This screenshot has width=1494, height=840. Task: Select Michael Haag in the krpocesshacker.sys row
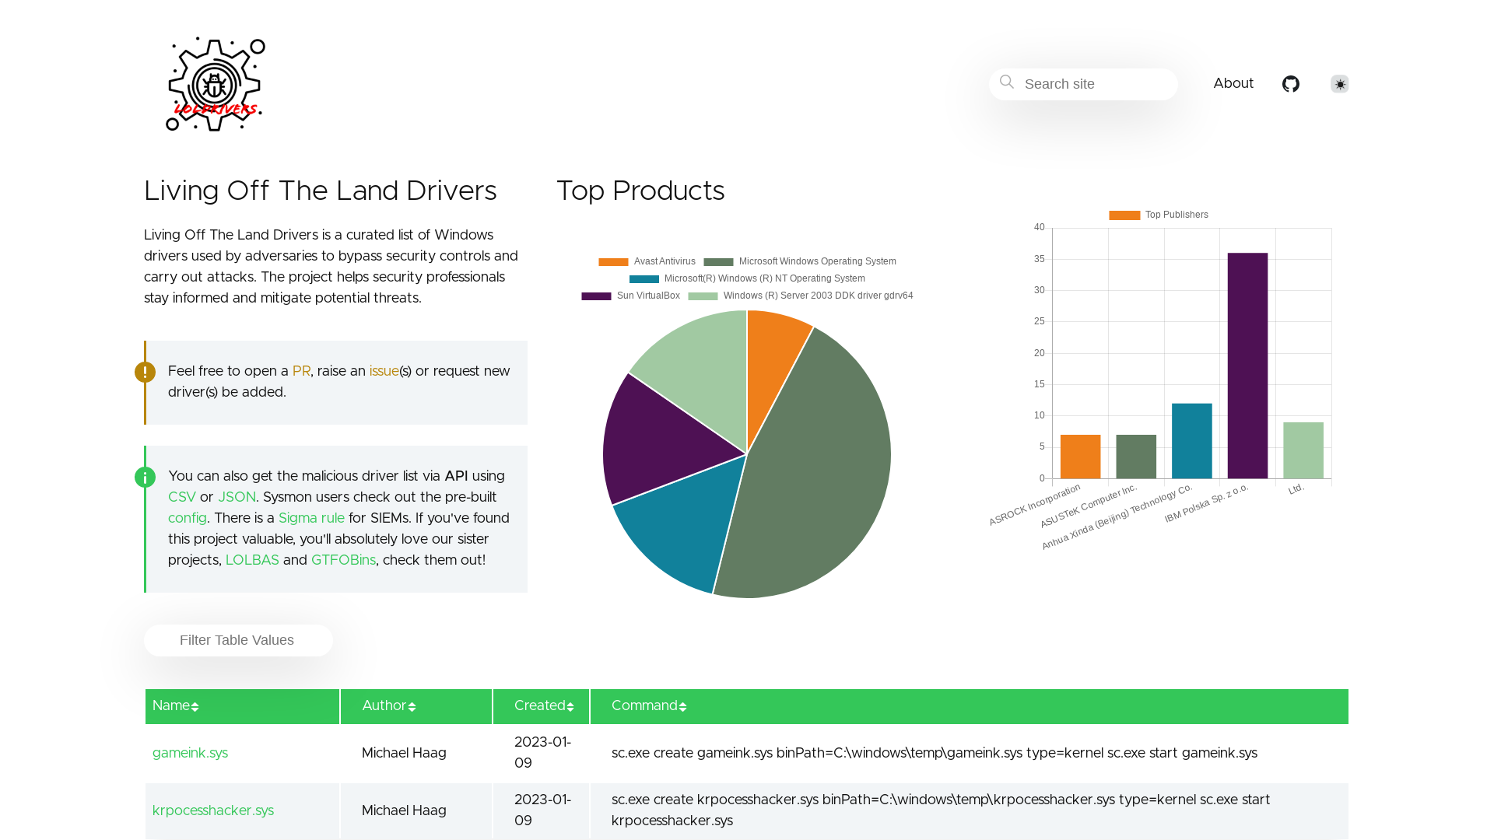404,810
